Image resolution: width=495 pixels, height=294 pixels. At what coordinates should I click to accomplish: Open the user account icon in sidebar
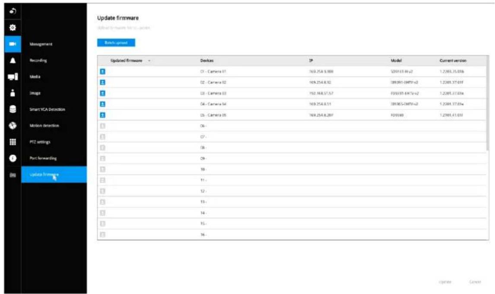click(13, 93)
